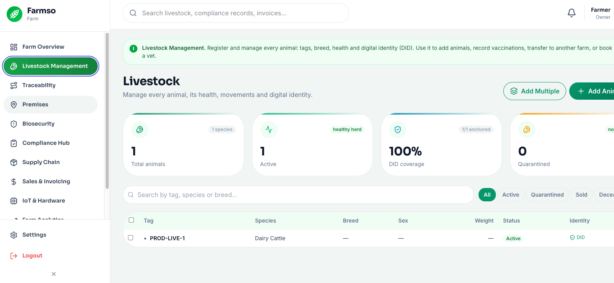
Task: Sort by the Breed column header
Action: point(351,221)
